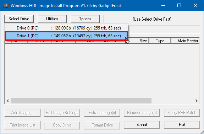Click the Extract Image(s) button
The height and width of the screenshot is (134, 204).
tap(102, 113)
